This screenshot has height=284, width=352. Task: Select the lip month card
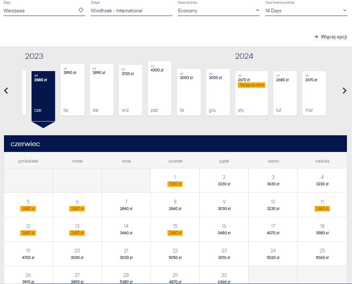point(73,90)
